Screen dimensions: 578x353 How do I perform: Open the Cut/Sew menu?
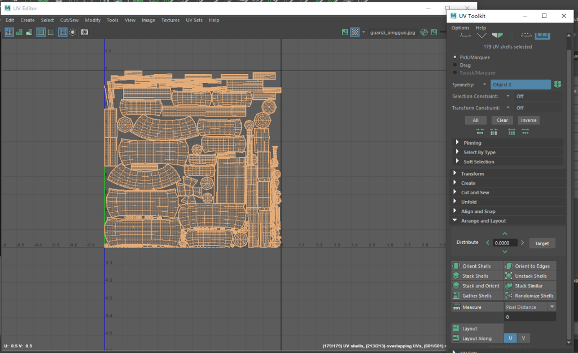[69, 20]
